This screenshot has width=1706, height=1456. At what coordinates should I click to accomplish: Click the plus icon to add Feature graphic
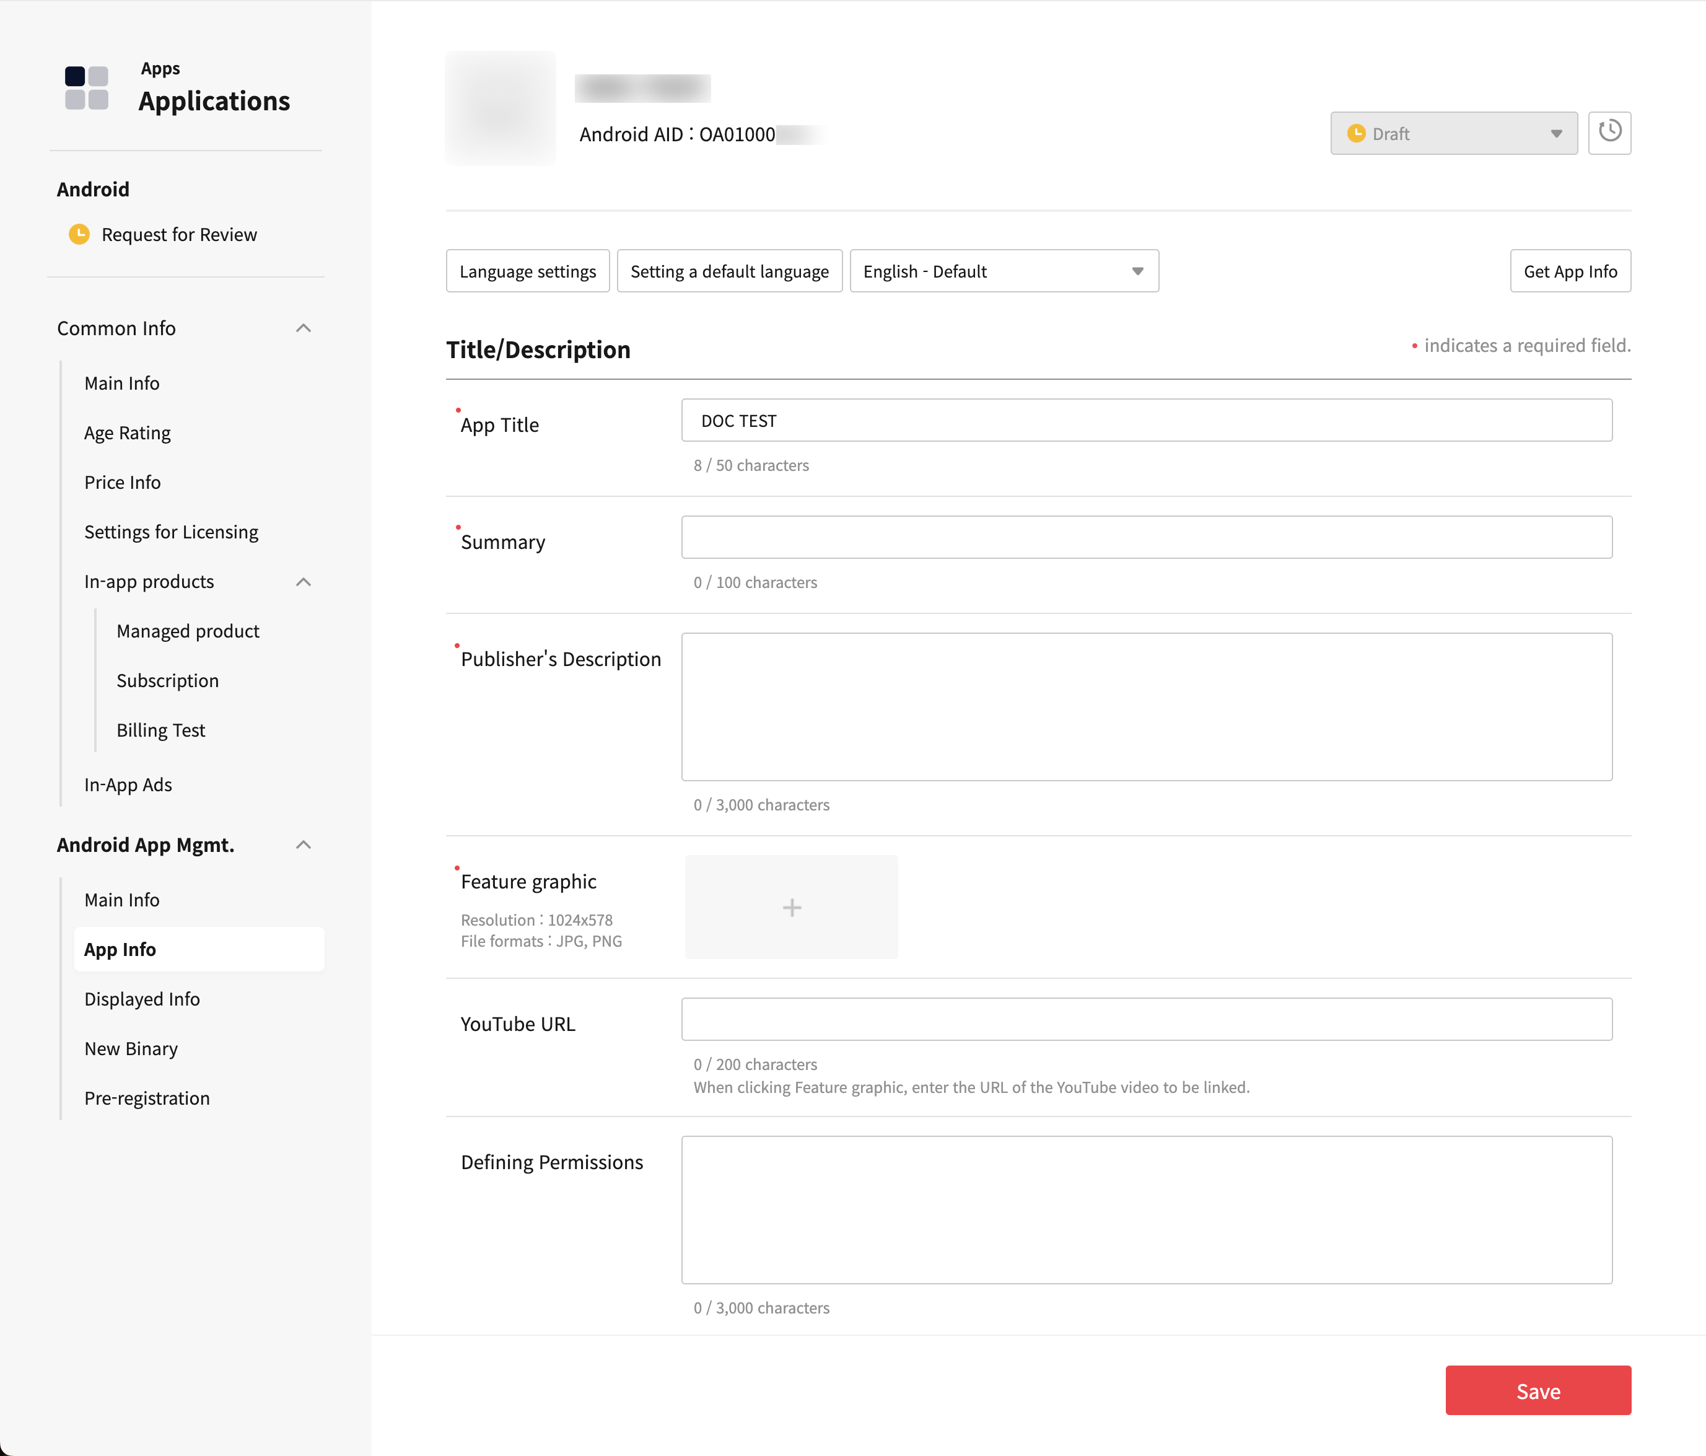[791, 908]
